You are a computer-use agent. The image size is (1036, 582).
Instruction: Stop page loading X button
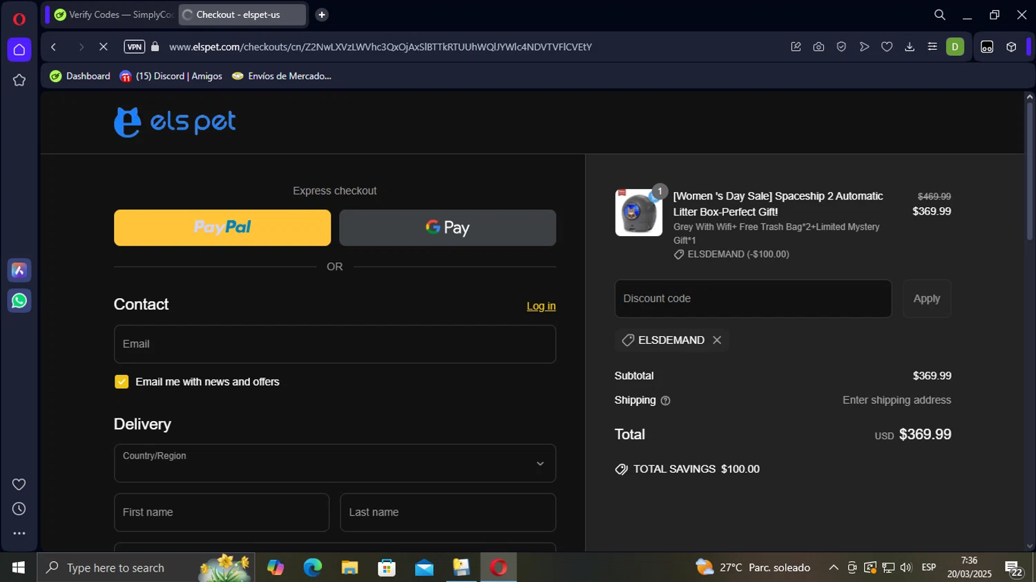pyautogui.click(x=103, y=47)
